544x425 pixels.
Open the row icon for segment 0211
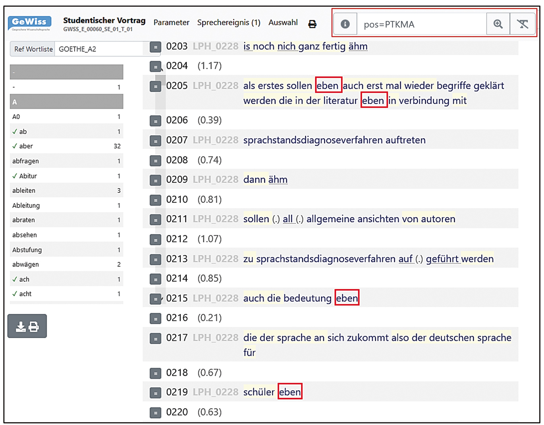coord(155,220)
